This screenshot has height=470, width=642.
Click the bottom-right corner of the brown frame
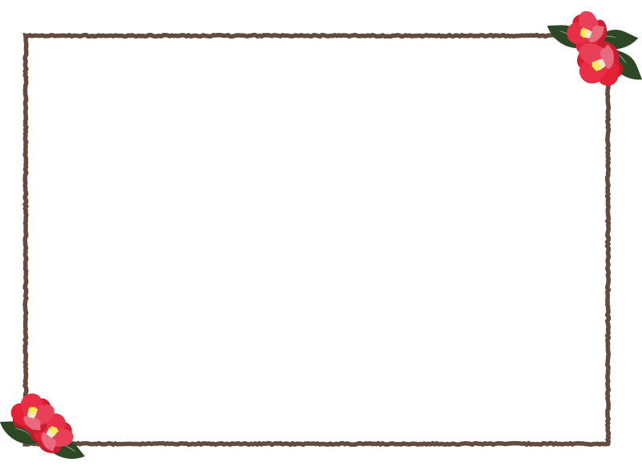click(607, 442)
